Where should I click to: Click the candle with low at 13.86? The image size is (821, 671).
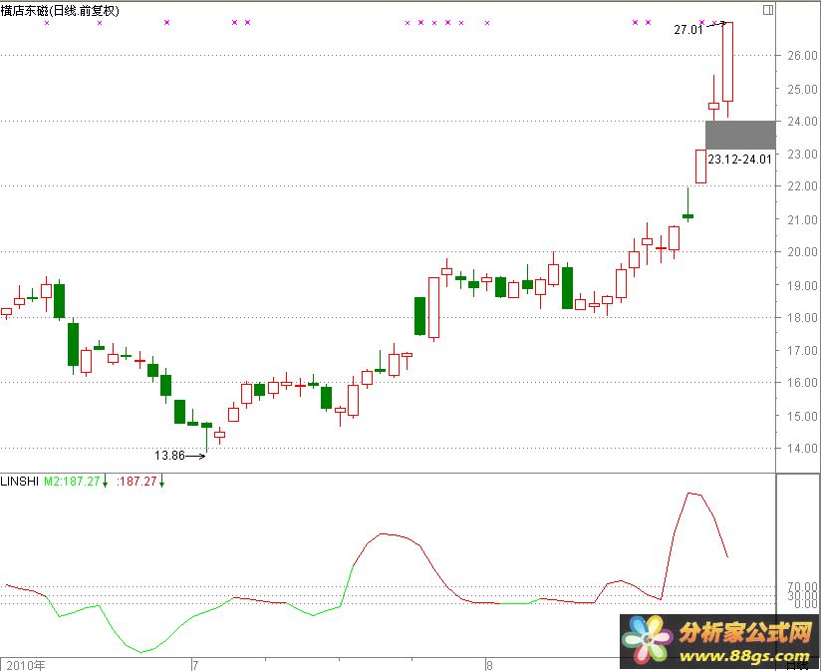pos(207,437)
